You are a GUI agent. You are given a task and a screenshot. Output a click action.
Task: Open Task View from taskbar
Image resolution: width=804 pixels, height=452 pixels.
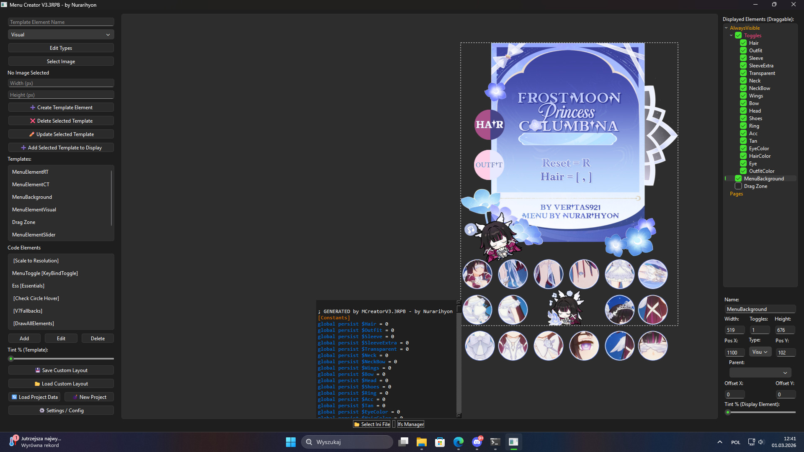[403, 442]
